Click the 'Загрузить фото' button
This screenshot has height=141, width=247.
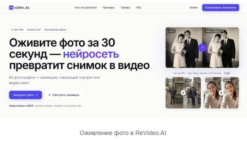click(x=25, y=95)
